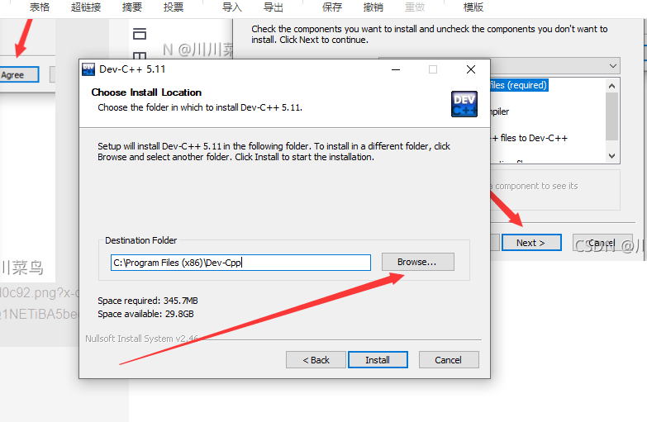Click the 'Choose Install Location' heading
The image size is (647, 422).
click(x=146, y=92)
